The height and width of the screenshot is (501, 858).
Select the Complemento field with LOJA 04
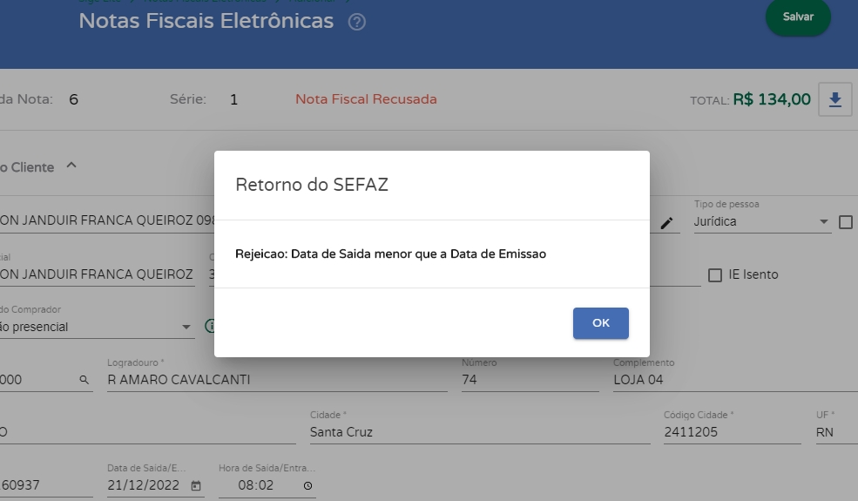[x=732, y=380]
